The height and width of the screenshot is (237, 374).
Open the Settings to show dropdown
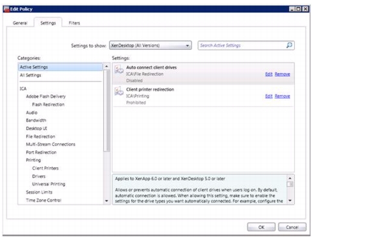click(x=150, y=45)
